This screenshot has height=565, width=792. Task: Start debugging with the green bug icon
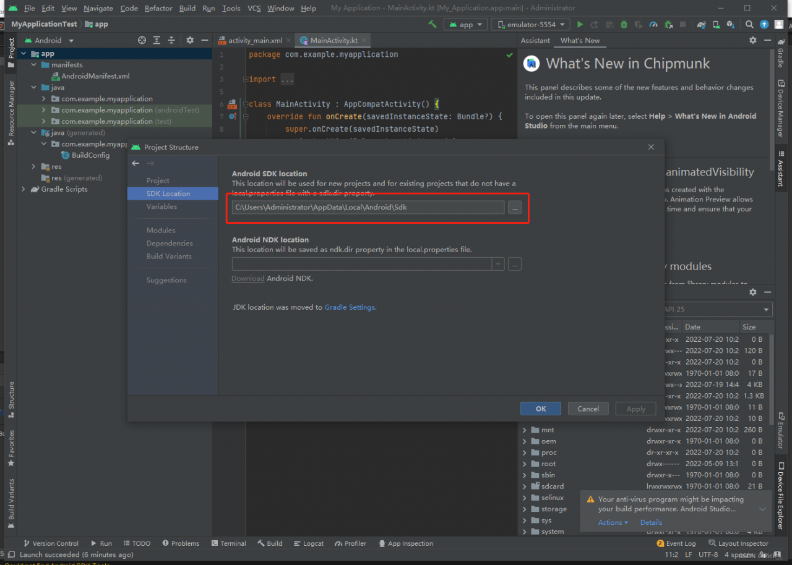[624, 24]
